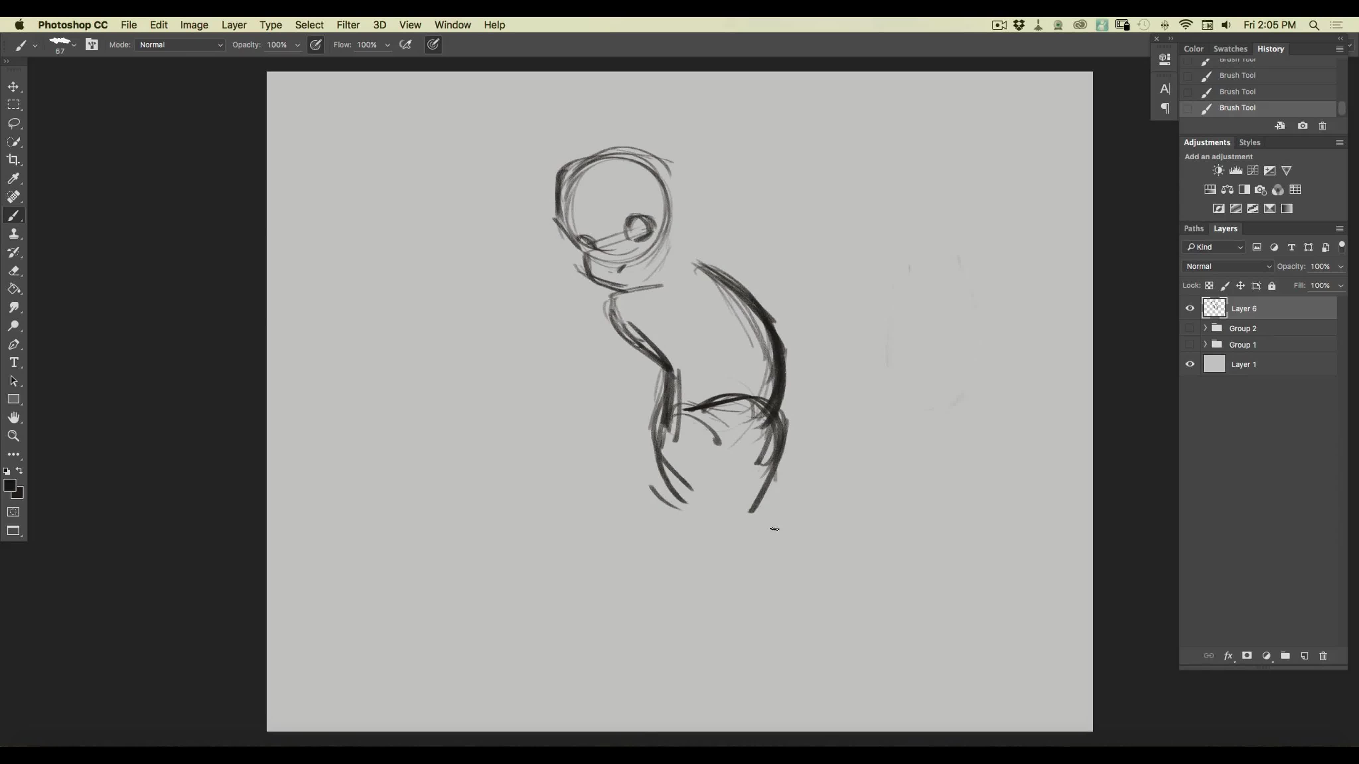Open the layer blend mode dropdown
This screenshot has height=764, width=1359.
1228,266
